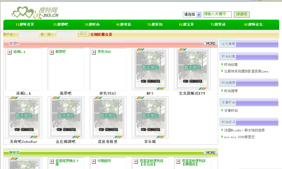Click broken image icon for 密语塔罗牌占卜屋
This screenshot has width=282, height=169.
(52, 161)
